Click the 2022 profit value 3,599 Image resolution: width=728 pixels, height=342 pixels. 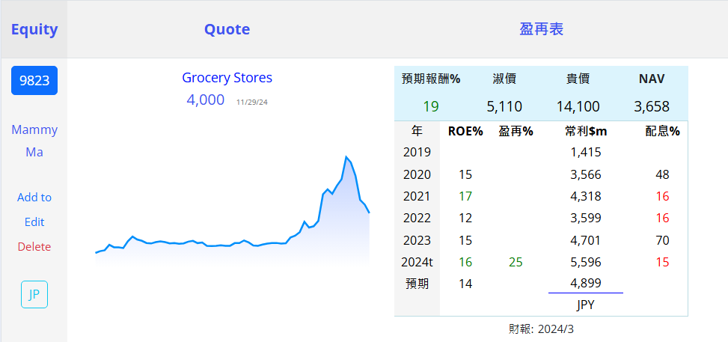pyautogui.click(x=586, y=218)
